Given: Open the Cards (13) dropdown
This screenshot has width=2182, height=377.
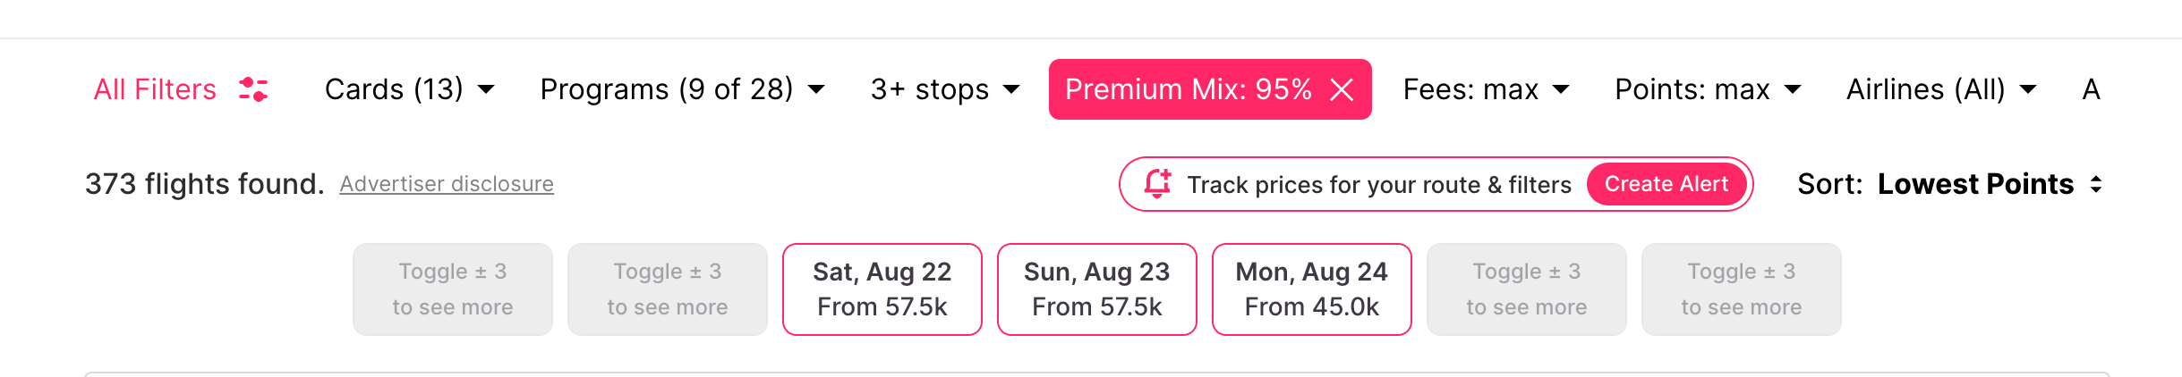Looking at the screenshot, I should point(409,89).
